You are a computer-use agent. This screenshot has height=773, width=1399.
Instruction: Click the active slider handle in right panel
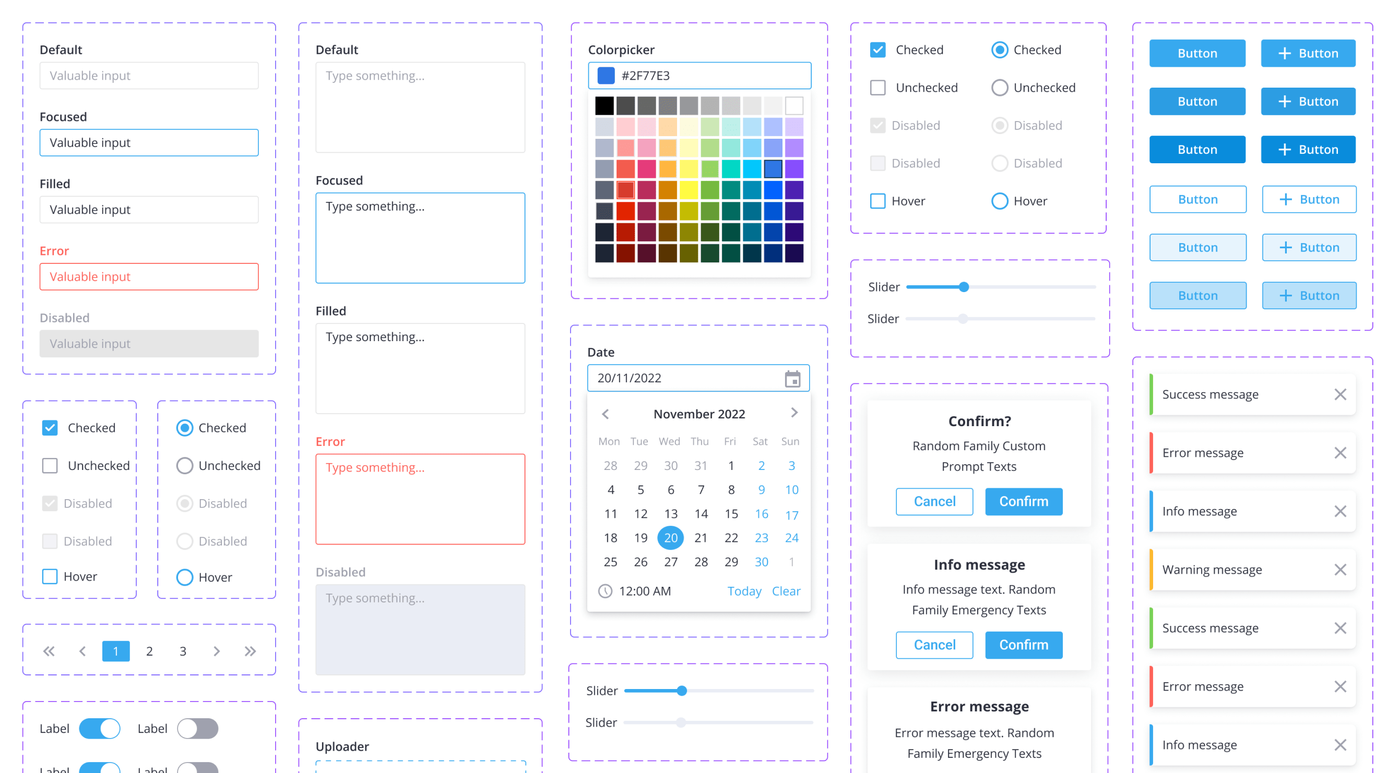(x=964, y=287)
